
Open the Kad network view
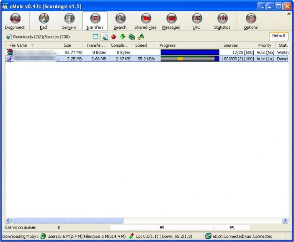pos(44,21)
